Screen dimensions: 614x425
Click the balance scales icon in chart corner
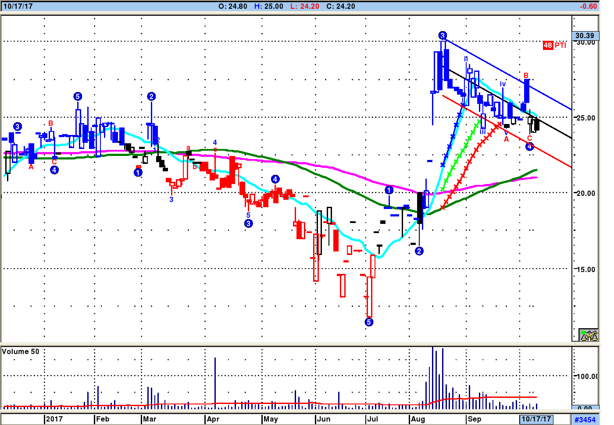589,335
